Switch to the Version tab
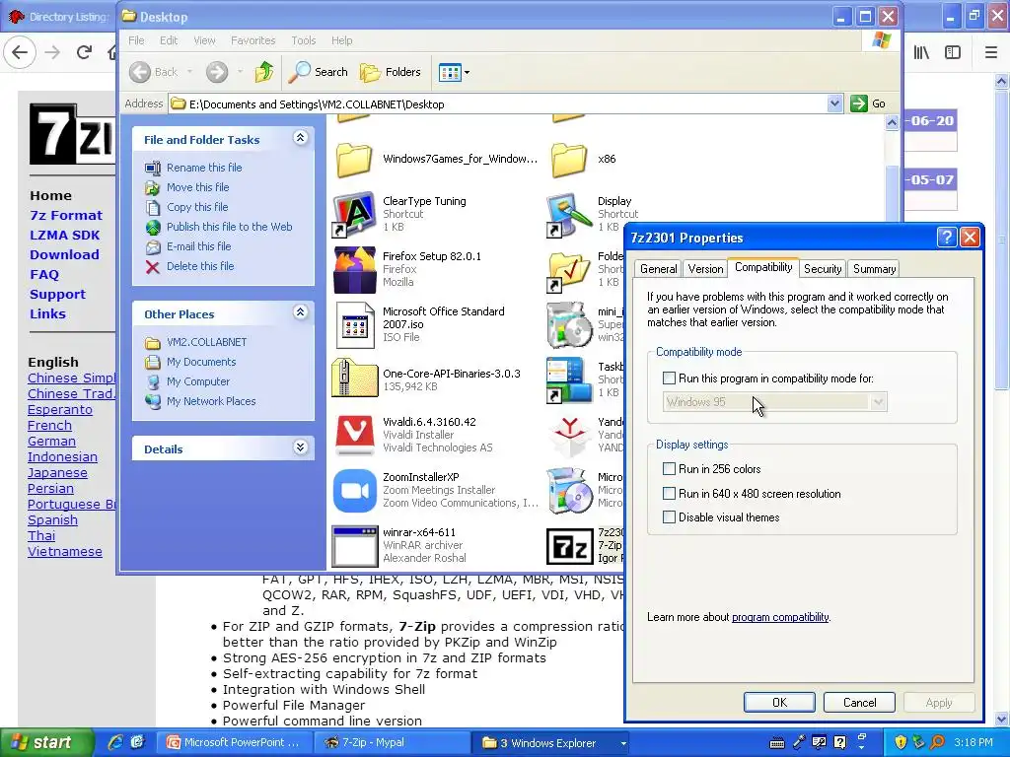The width and height of the screenshot is (1010, 757). pyautogui.click(x=705, y=269)
